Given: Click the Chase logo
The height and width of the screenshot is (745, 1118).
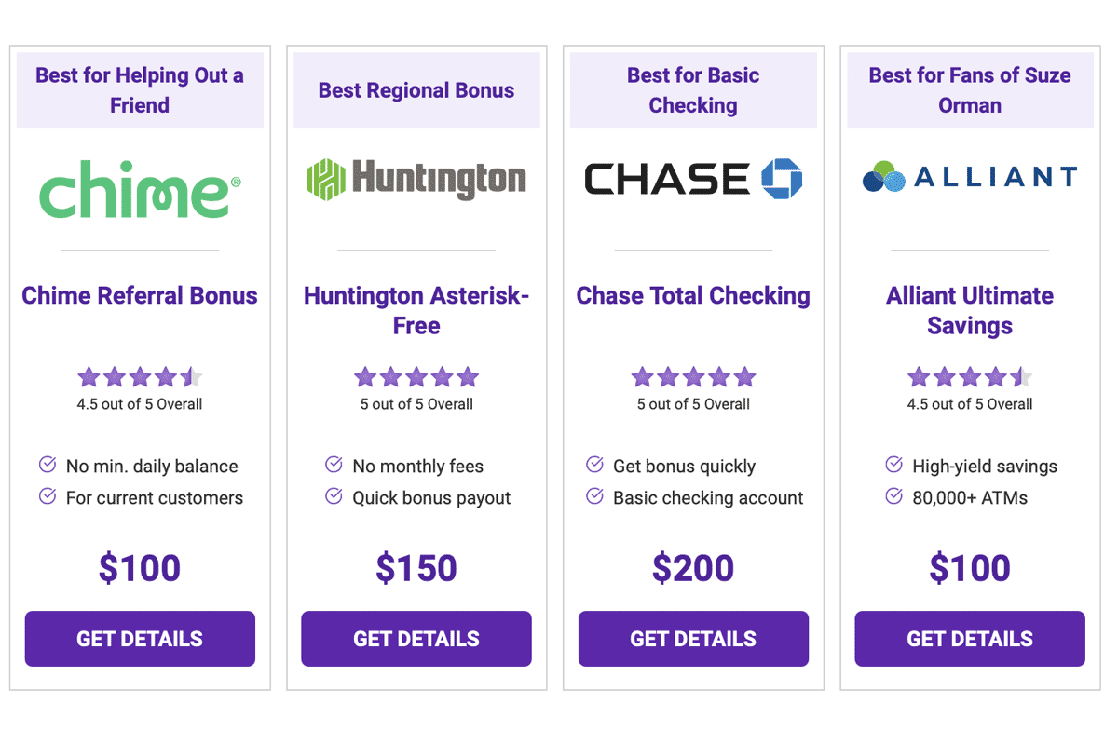Looking at the screenshot, I should pos(693,179).
